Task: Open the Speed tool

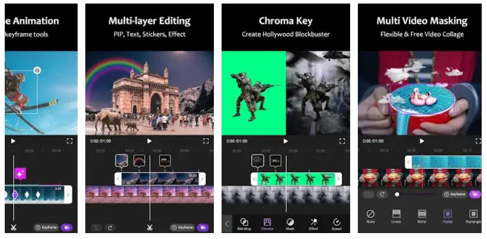Action: 337,224
